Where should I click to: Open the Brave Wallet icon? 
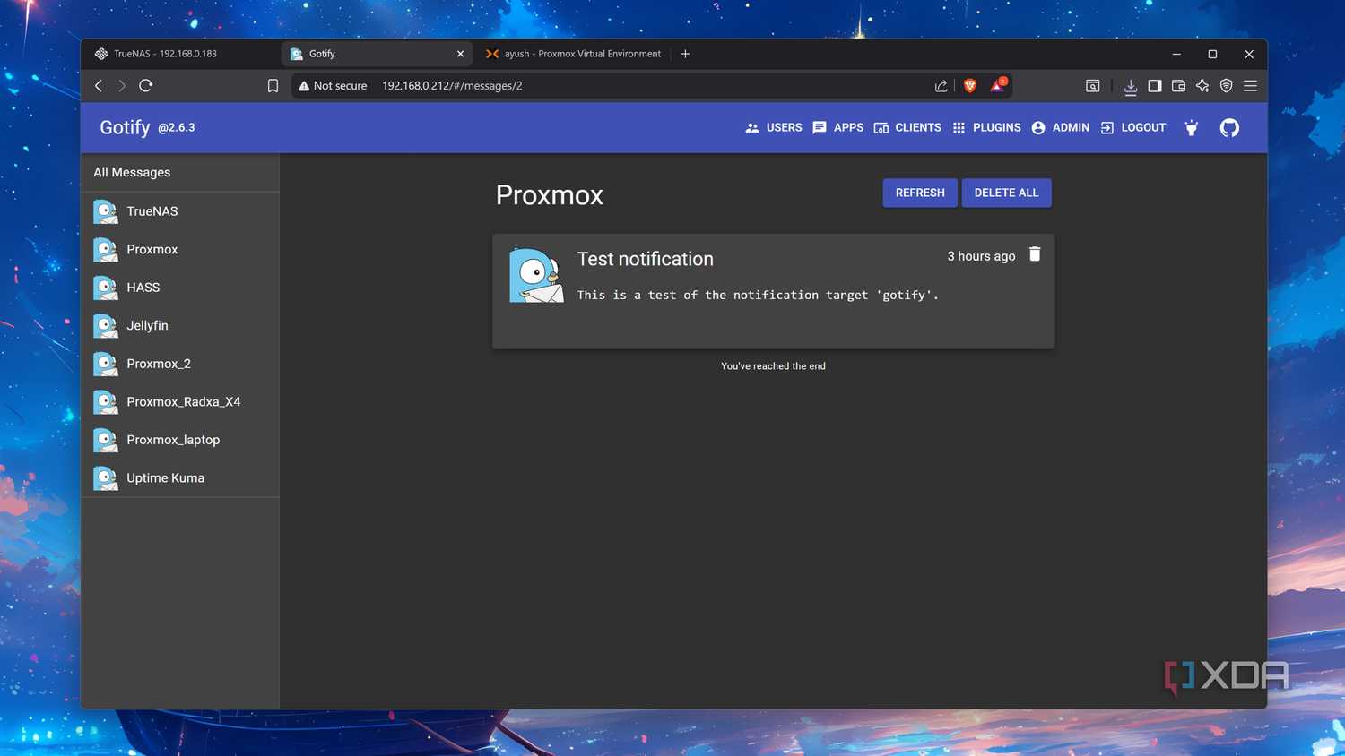pos(1178,86)
